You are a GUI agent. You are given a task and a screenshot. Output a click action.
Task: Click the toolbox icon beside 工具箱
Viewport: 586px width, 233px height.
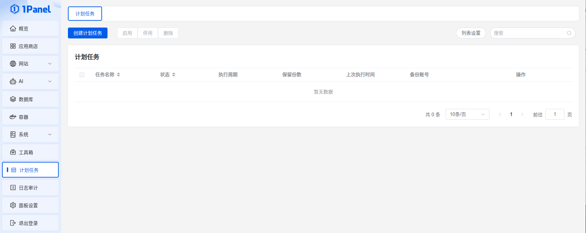click(13, 152)
